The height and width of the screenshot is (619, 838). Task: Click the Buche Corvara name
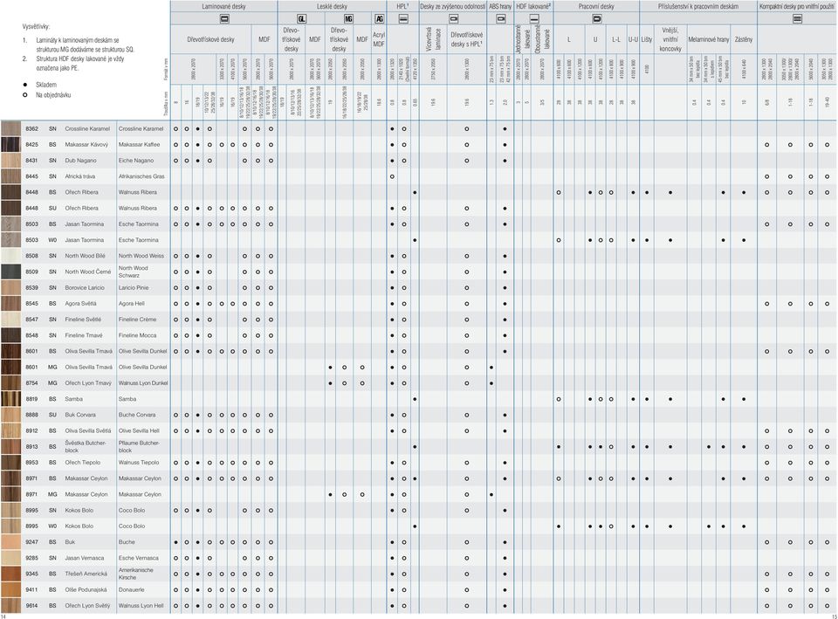click(x=137, y=415)
